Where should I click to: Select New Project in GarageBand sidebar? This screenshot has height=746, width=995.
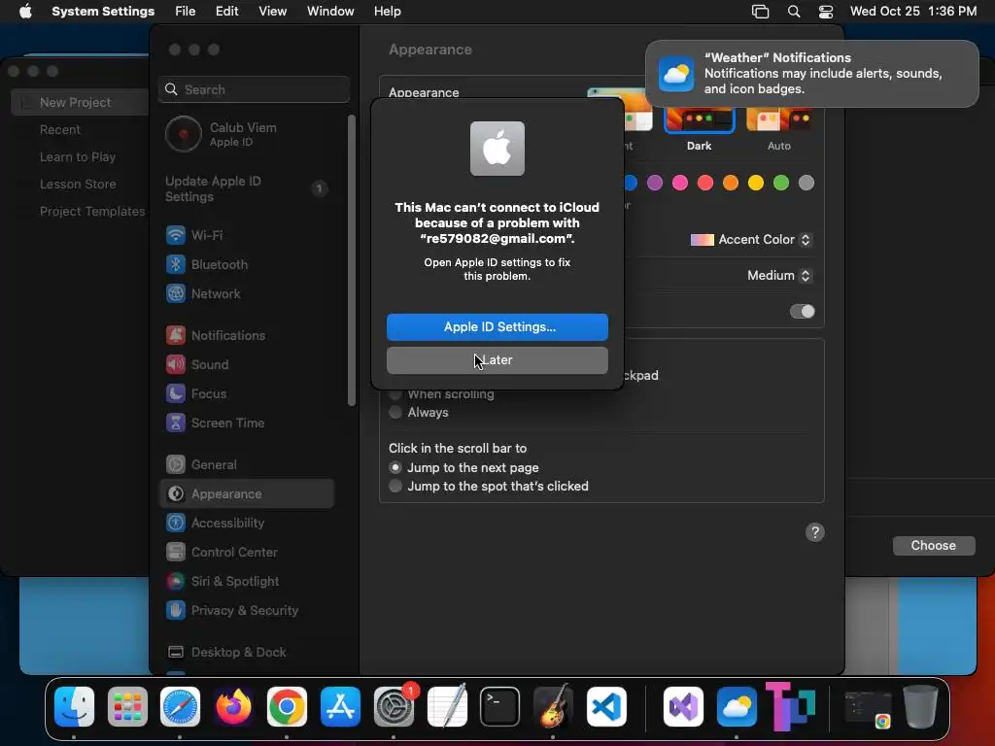pyautogui.click(x=80, y=102)
